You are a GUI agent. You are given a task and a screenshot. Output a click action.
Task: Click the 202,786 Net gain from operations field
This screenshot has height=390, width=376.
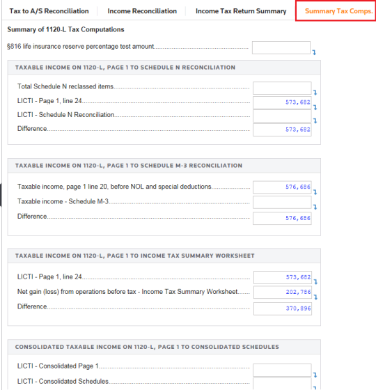pyautogui.click(x=283, y=292)
